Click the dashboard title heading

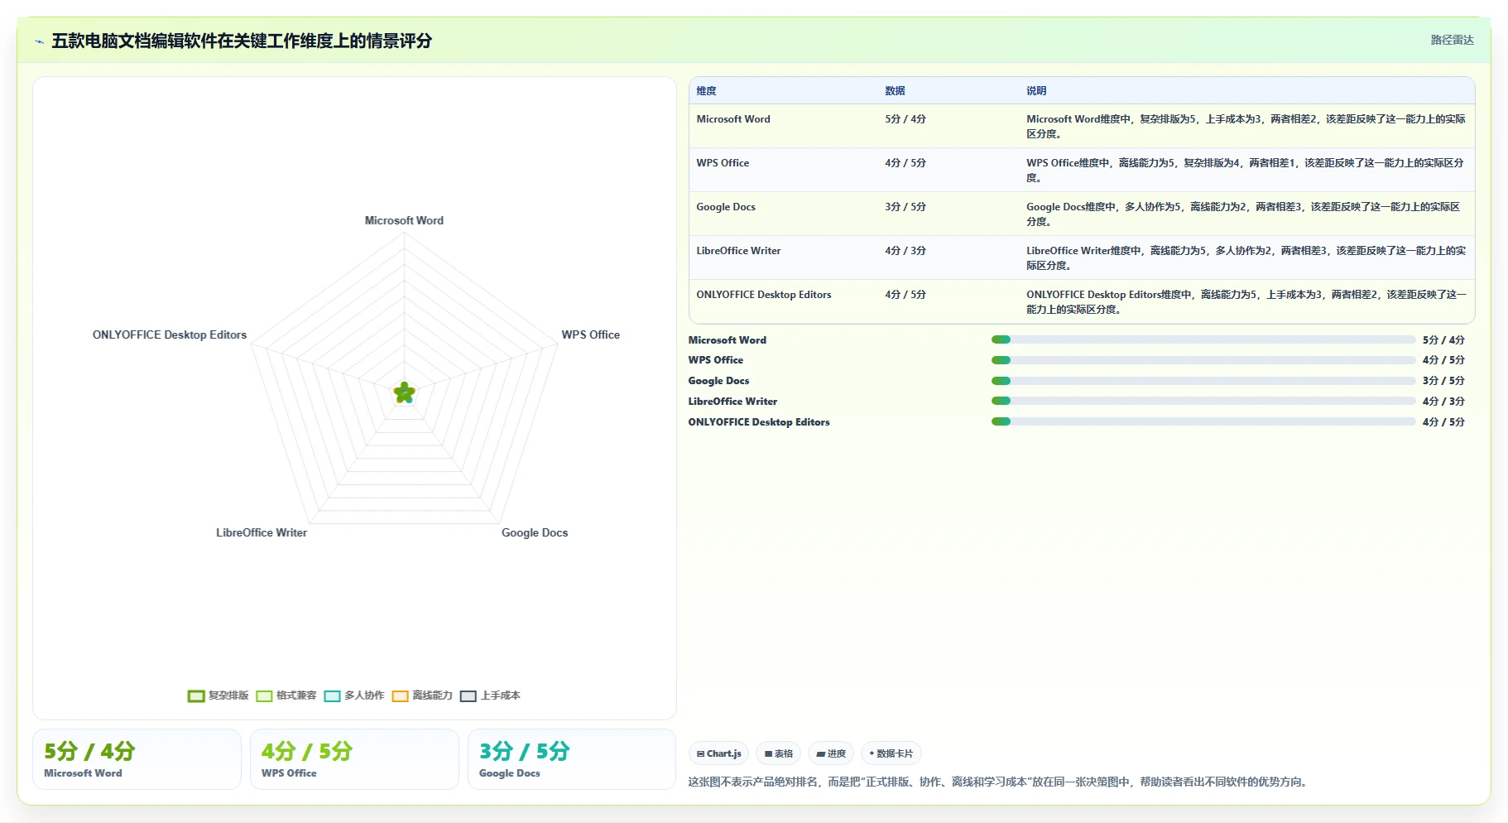coord(242,41)
